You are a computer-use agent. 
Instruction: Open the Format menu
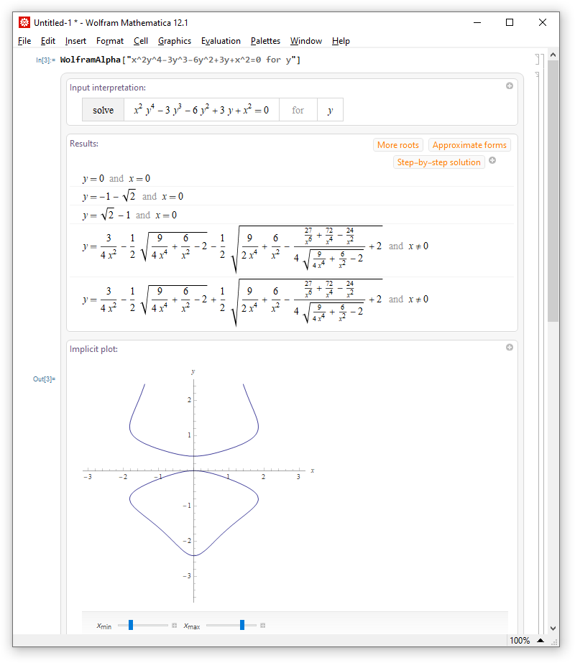[110, 41]
